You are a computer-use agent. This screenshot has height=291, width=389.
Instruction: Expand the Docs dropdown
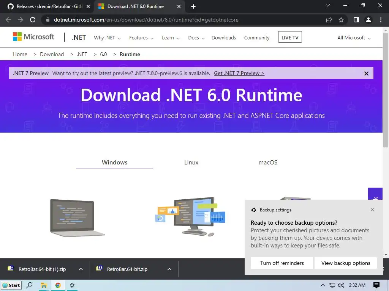tap(196, 38)
